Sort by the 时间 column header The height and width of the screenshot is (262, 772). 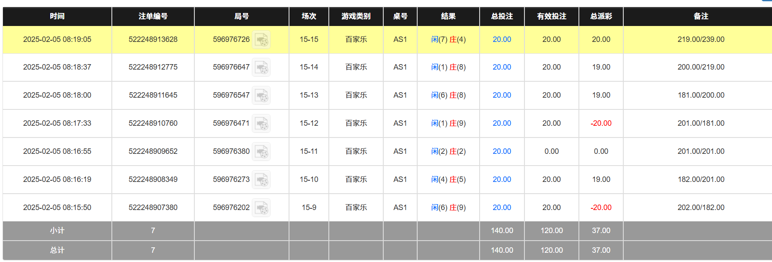pos(57,16)
